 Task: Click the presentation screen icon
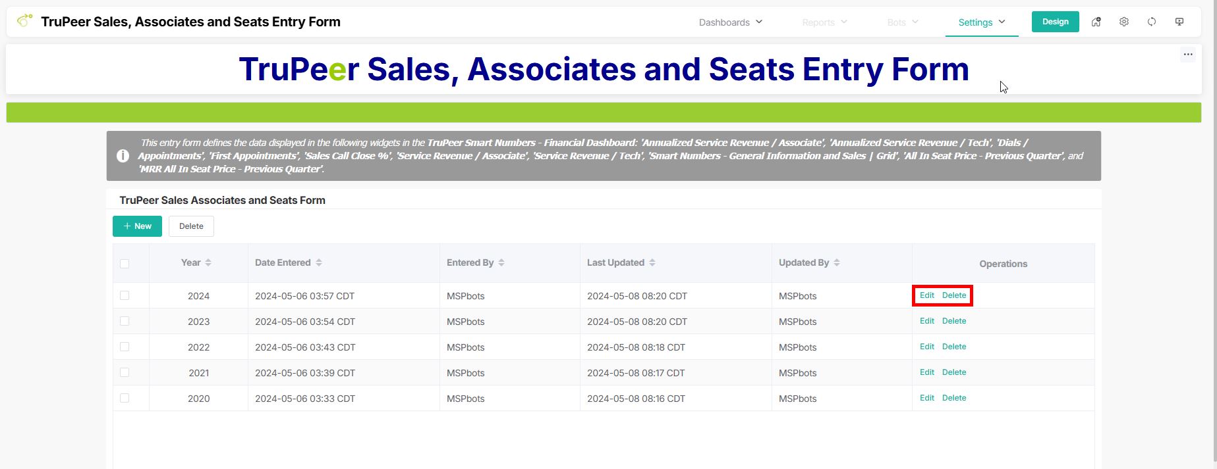(x=1179, y=22)
